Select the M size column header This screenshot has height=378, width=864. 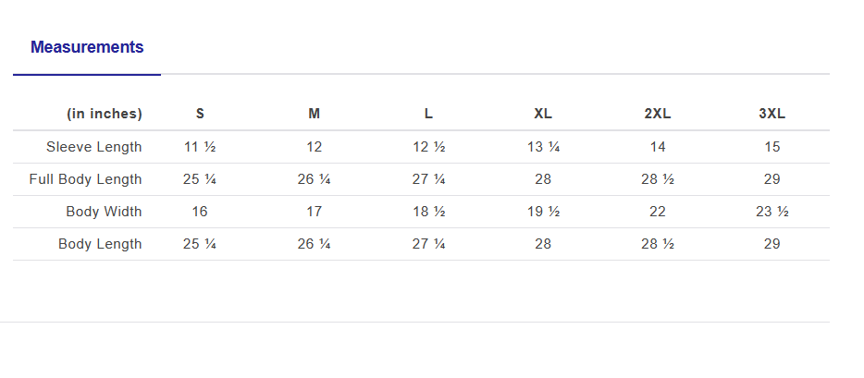pos(315,114)
